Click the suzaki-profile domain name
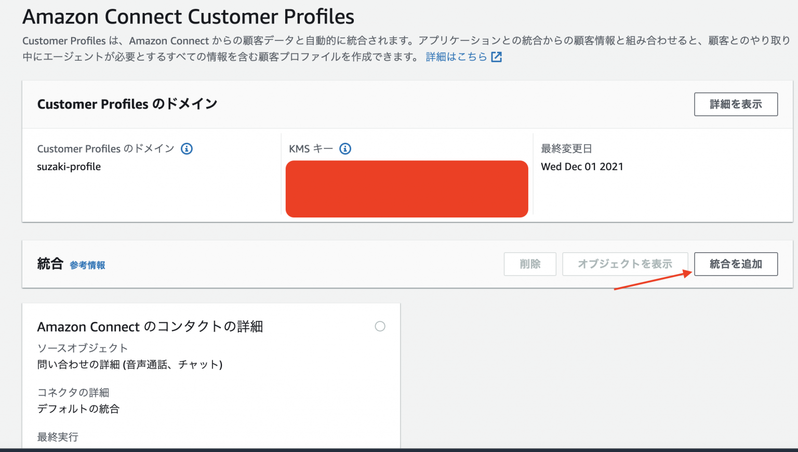Image resolution: width=798 pixels, height=452 pixels. (69, 167)
